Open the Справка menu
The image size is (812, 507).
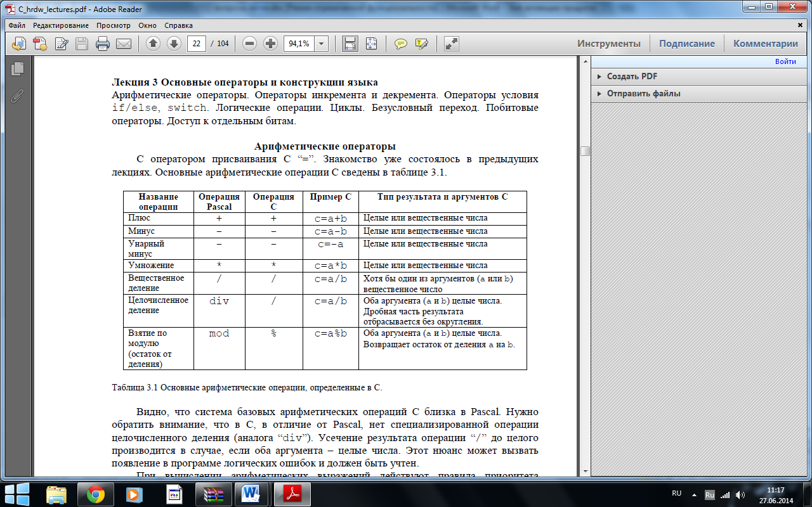pos(178,25)
